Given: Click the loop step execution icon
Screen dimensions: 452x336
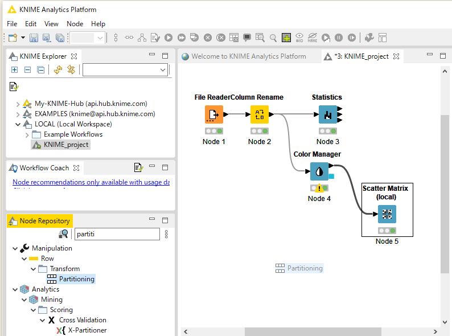Looking at the screenshot, I should pyautogui.click(x=326, y=38).
